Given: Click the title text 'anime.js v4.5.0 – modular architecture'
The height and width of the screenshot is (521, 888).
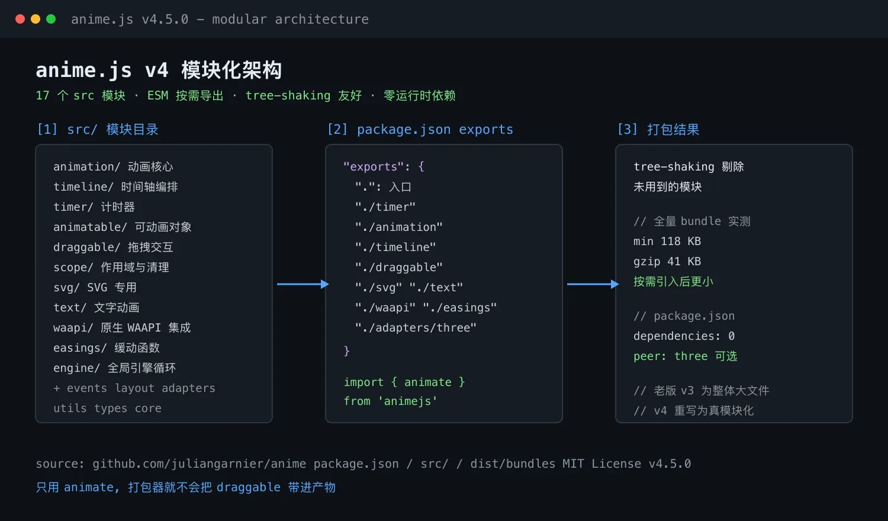Looking at the screenshot, I should (x=220, y=20).
